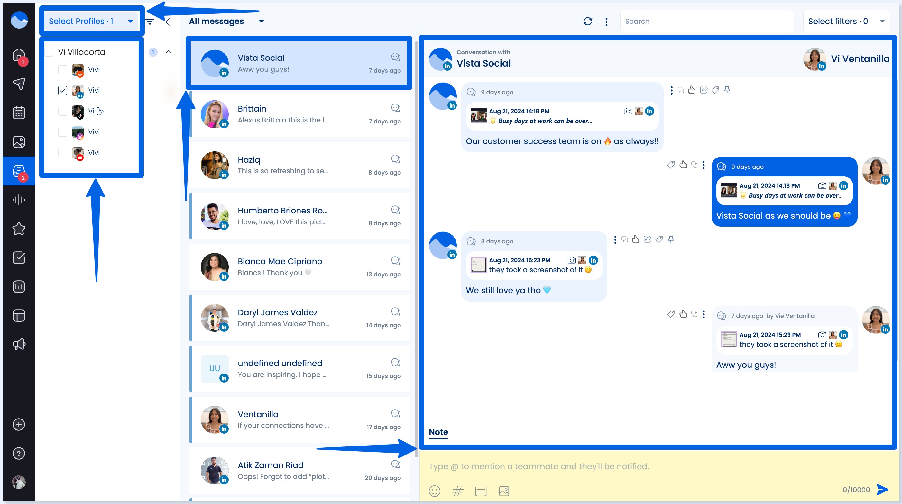
Task: Attach an image in the note composer
Action: (x=503, y=491)
